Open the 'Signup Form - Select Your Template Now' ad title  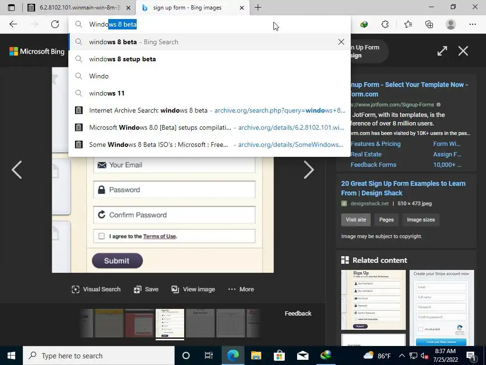[x=409, y=89]
